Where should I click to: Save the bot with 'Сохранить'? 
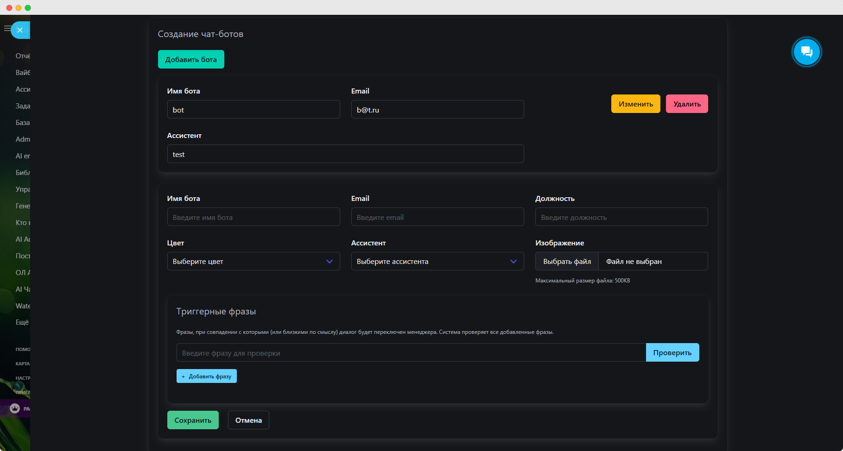point(193,420)
